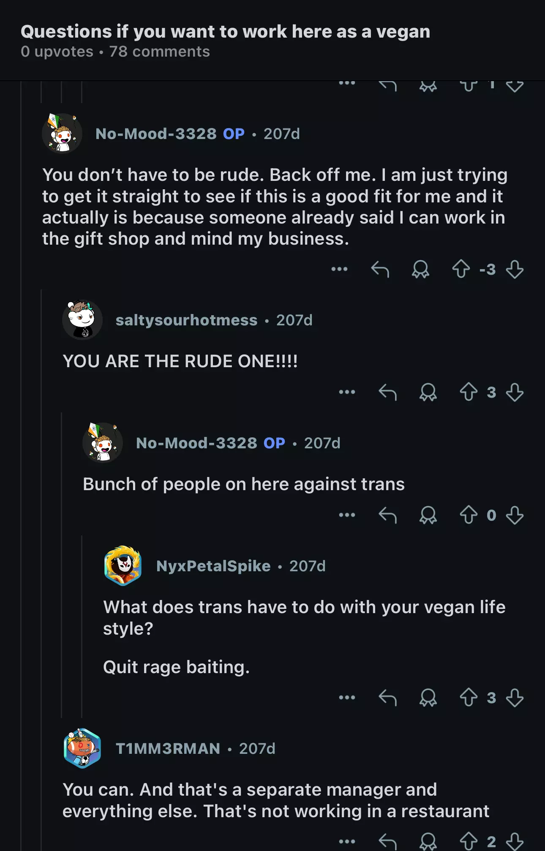Open saltysourhotmess's user profile link

pos(186,320)
